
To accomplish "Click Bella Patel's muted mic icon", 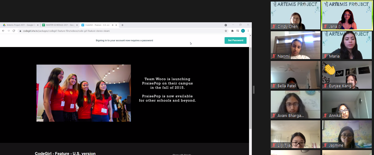I will click(274, 86).
